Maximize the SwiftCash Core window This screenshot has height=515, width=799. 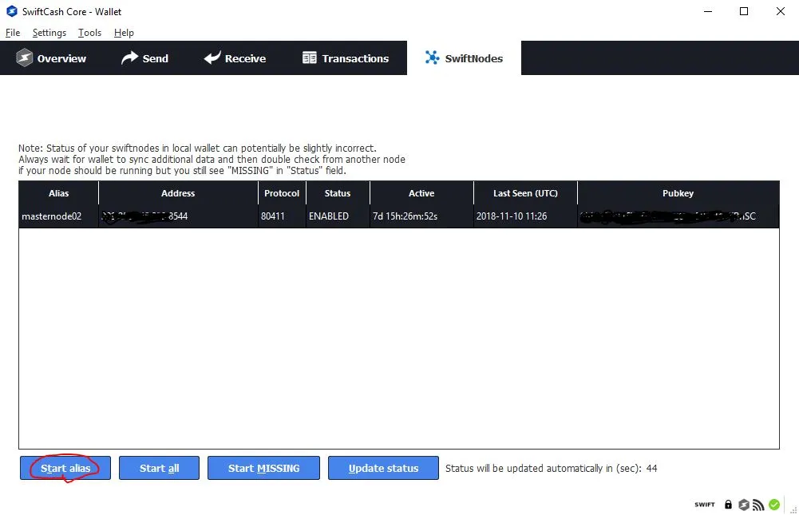point(744,11)
